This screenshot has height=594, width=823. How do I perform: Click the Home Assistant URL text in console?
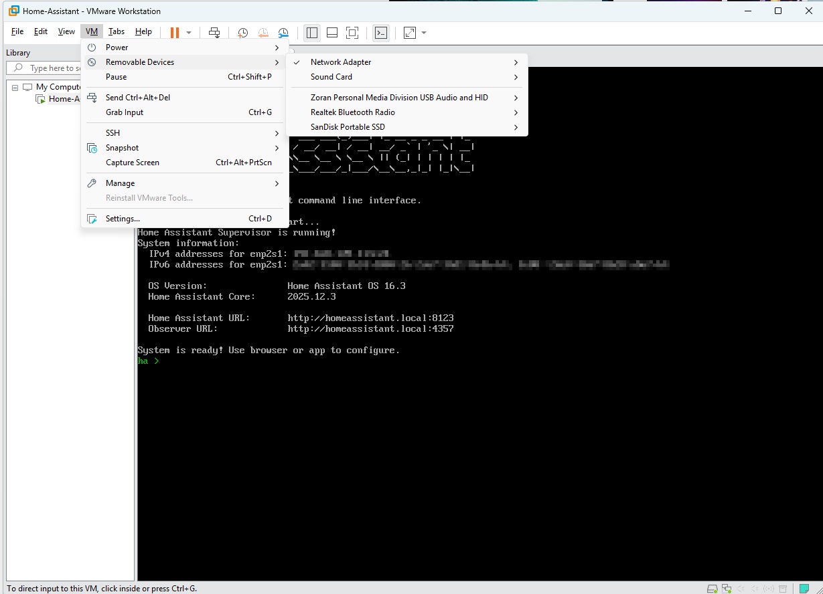370,318
